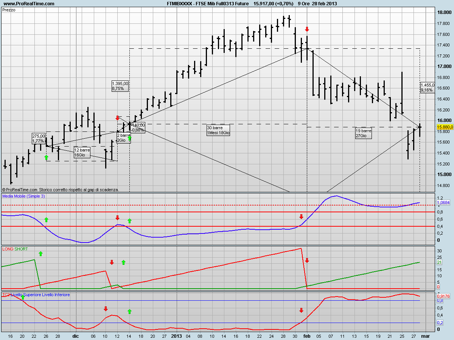Click the red arrow near feb in Media Mobile panel

[301, 216]
